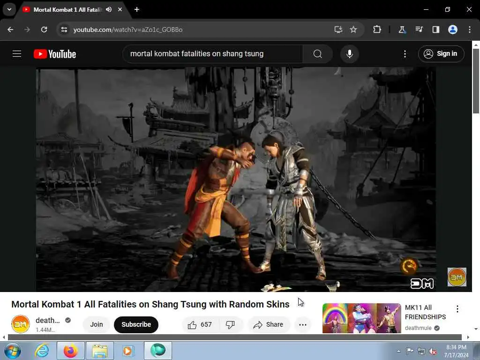The height and width of the screenshot is (360, 480).
Task: Open the Chrome profile avatar
Action: (453, 30)
